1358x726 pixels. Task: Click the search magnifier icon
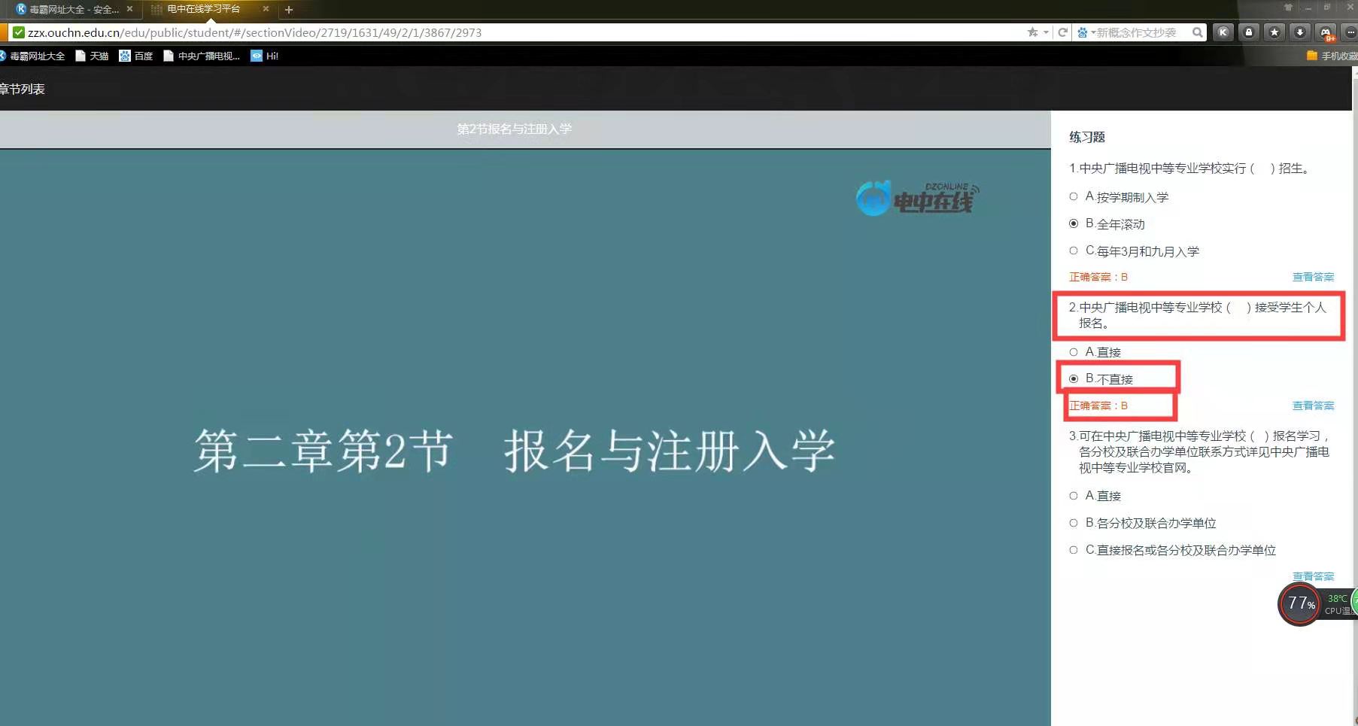1197,32
